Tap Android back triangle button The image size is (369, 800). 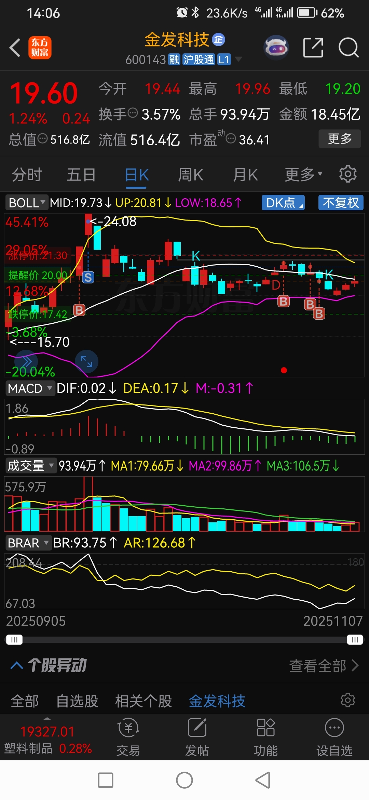click(x=263, y=780)
